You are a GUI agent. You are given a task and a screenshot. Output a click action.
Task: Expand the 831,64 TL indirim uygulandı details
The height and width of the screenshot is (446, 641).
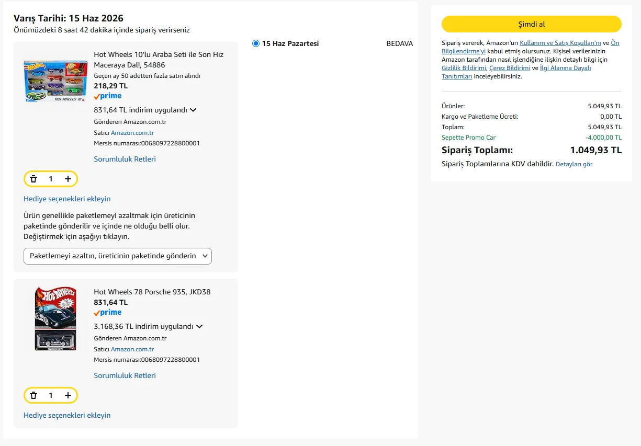click(193, 110)
